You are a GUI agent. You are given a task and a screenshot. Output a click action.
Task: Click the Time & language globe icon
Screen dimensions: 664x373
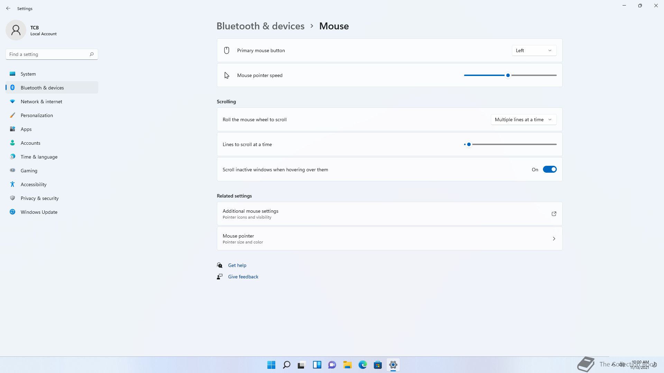point(12,156)
